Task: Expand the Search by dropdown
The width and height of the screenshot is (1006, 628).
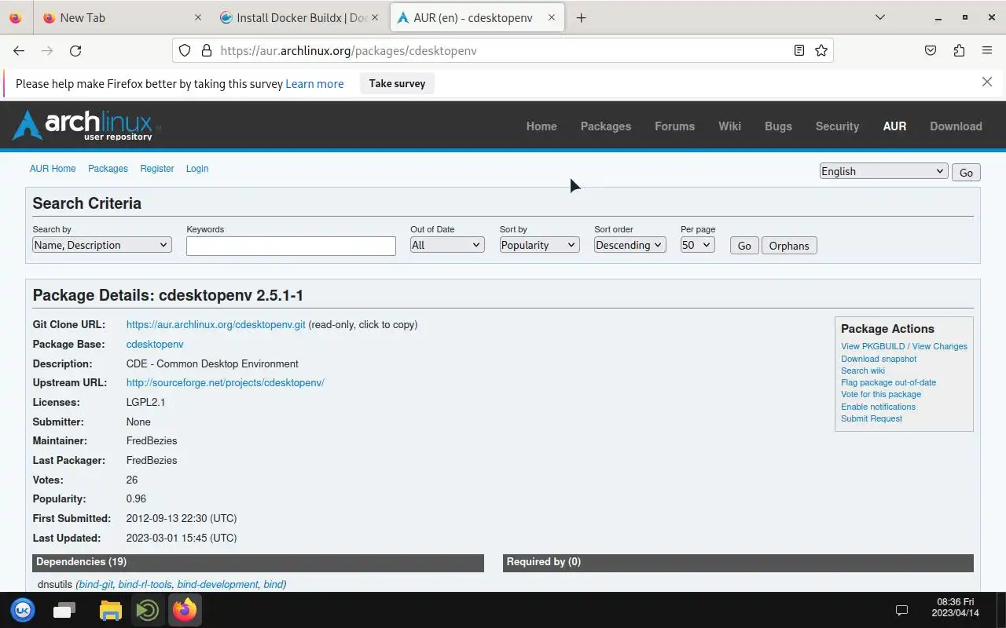Action: pos(101,245)
